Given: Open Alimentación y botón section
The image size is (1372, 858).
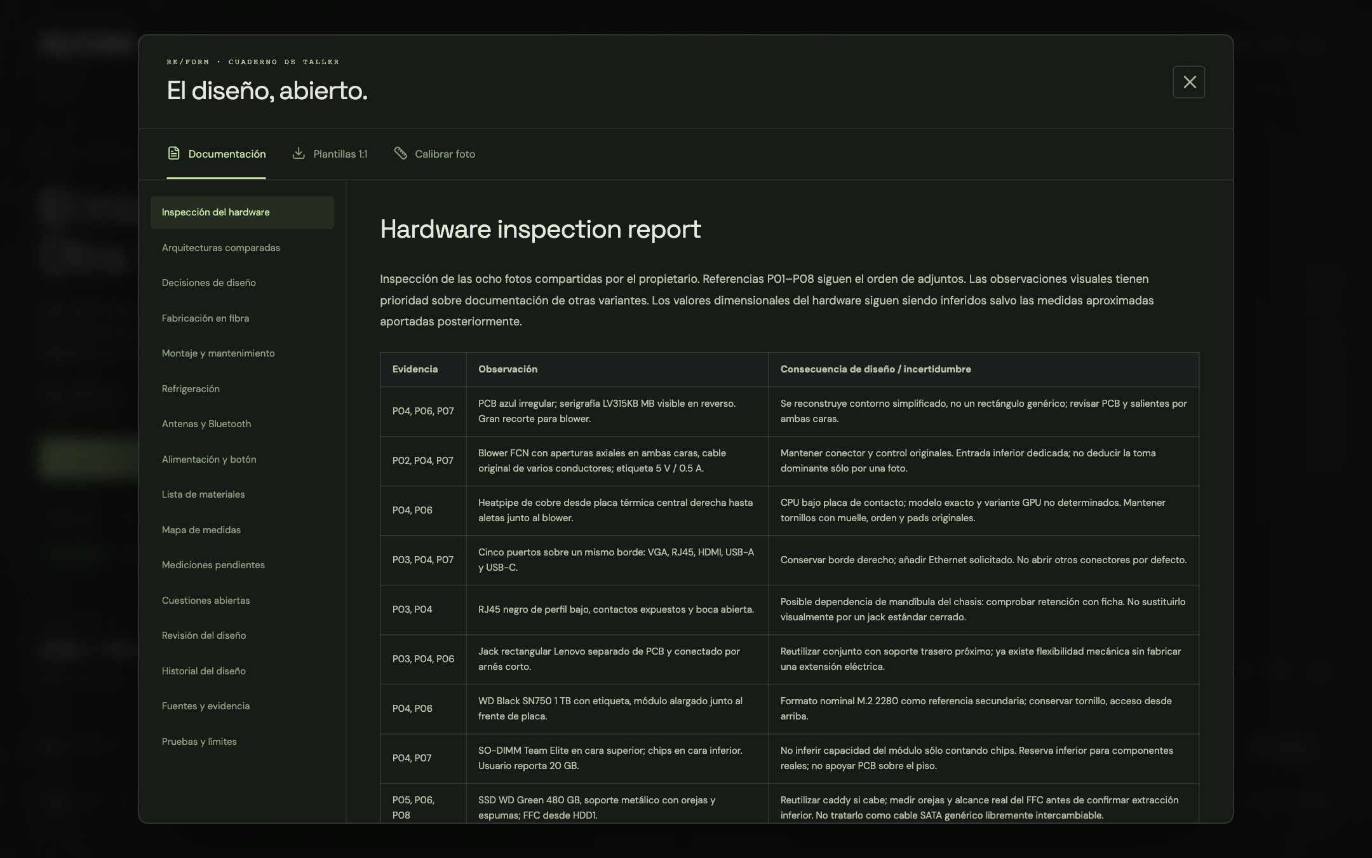Looking at the screenshot, I should [242, 460].
